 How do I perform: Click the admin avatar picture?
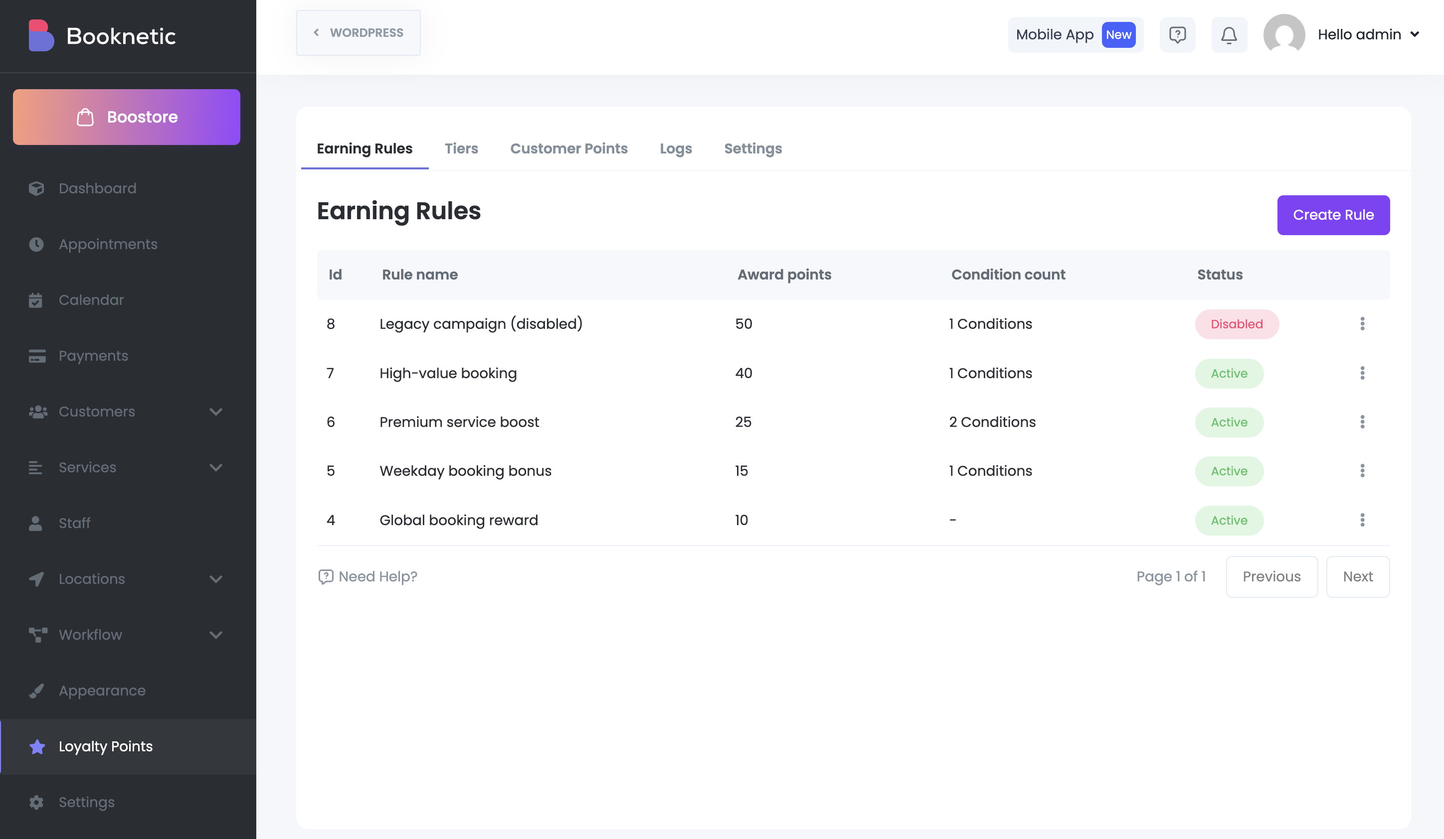[x=1283, y=35]
